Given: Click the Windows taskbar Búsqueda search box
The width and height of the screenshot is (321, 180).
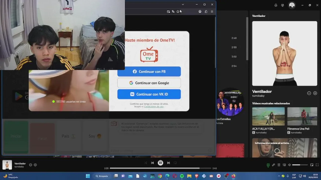Looking at the screenshot, I should coord(102,176).
